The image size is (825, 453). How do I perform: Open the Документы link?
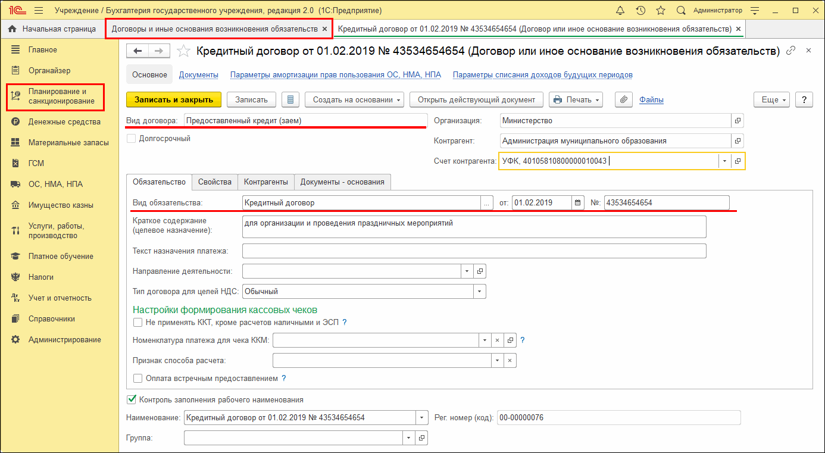coord(198,75)
